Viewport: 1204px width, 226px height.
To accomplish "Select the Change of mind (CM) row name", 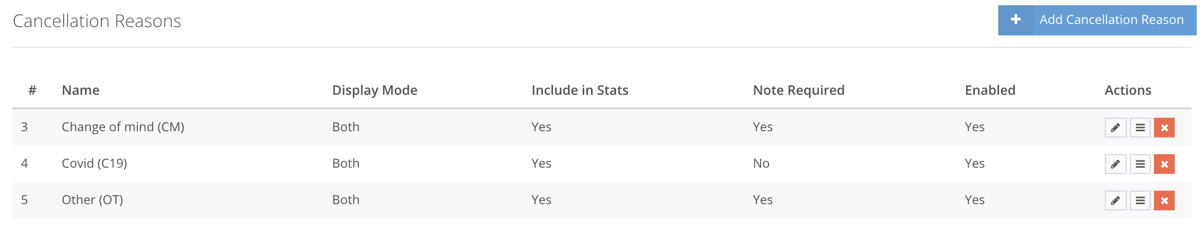I will coord(123,127).
